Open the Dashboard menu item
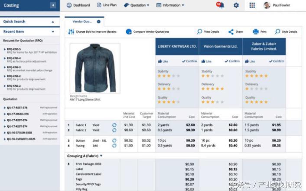Screen dimensions: 306x191 pyautogui.click(x=78, y=5)
